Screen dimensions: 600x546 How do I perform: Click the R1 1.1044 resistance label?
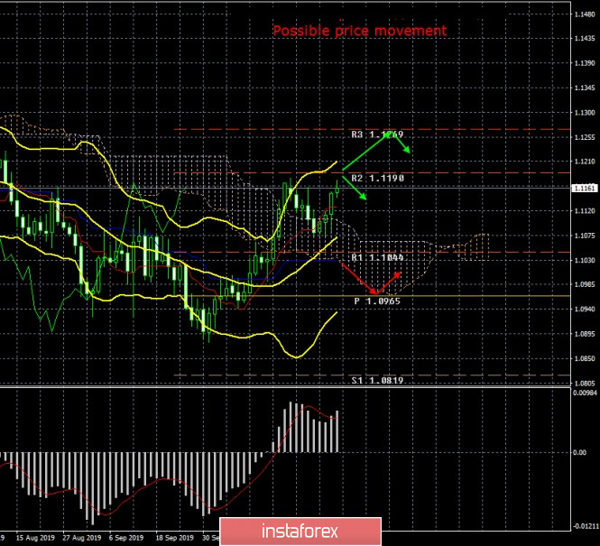[377, 257]
